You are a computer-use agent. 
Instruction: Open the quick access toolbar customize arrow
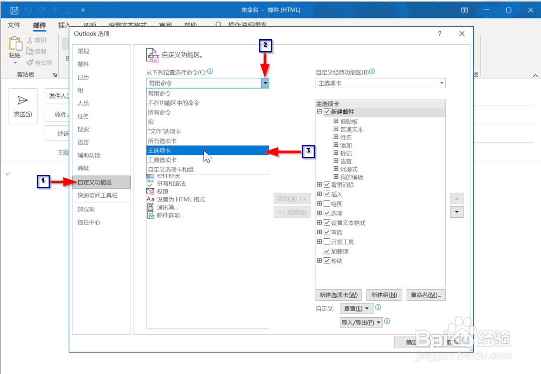click(83, 10)
